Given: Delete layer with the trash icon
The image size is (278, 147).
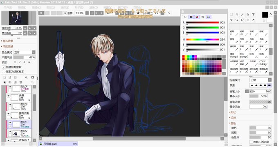Looking at the screenshot, I should pyautogui.click(x=20, y=82).
